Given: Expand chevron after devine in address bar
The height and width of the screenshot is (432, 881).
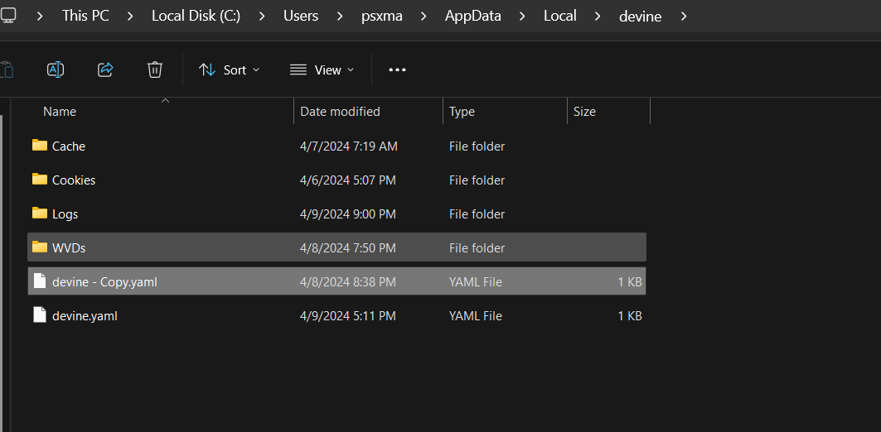Looking at the screenshot, I should click(684, 16).
